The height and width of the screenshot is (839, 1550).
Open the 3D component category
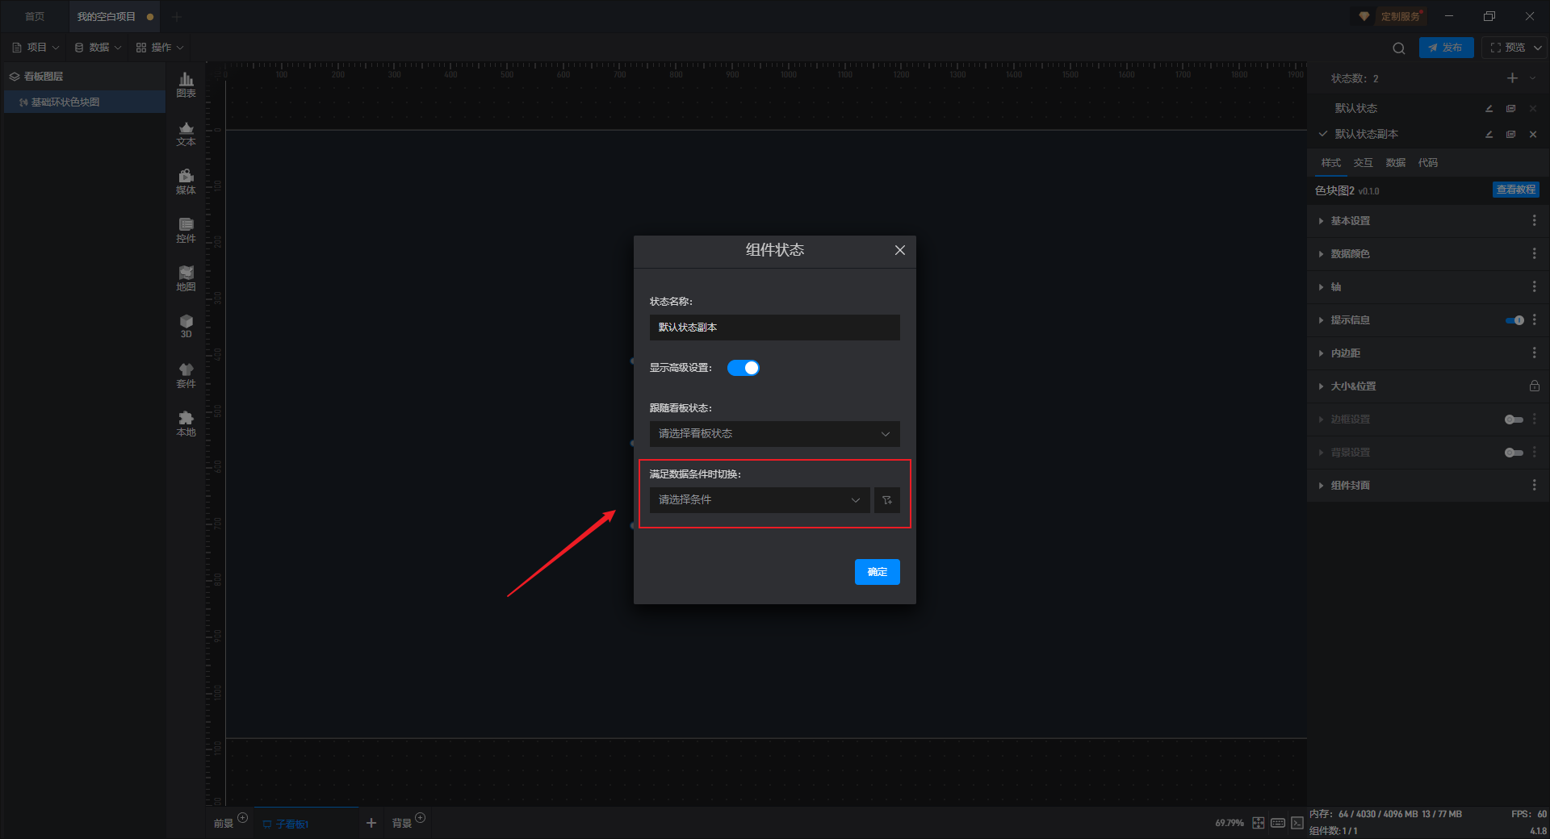pyautogui.click(x=186, y=326)
